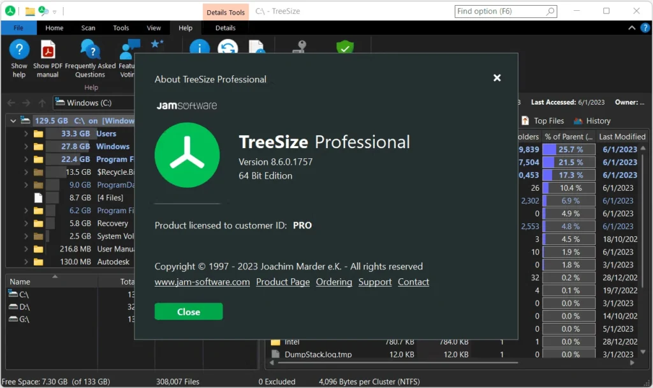Viewport: 653px width, 388px height.
Task: Click the Product Page link
Action: [x=282, y=282]
